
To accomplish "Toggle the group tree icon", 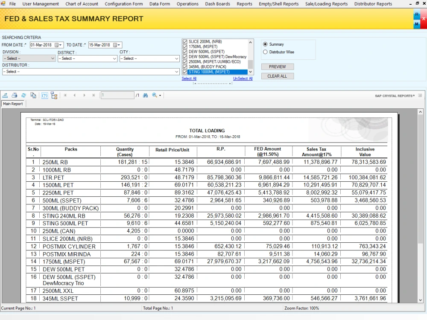I will (54, 96).
